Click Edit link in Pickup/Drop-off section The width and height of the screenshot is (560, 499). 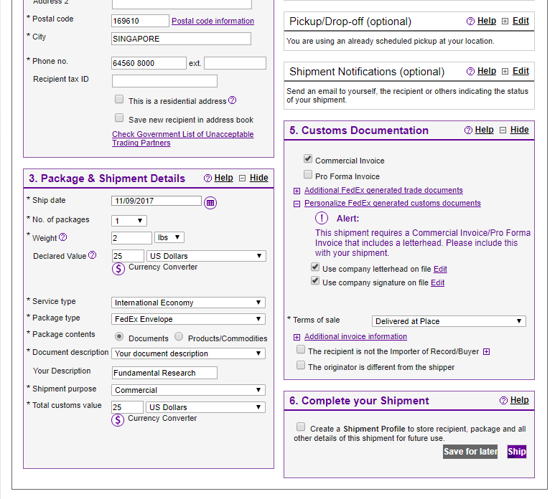[521, 21]
